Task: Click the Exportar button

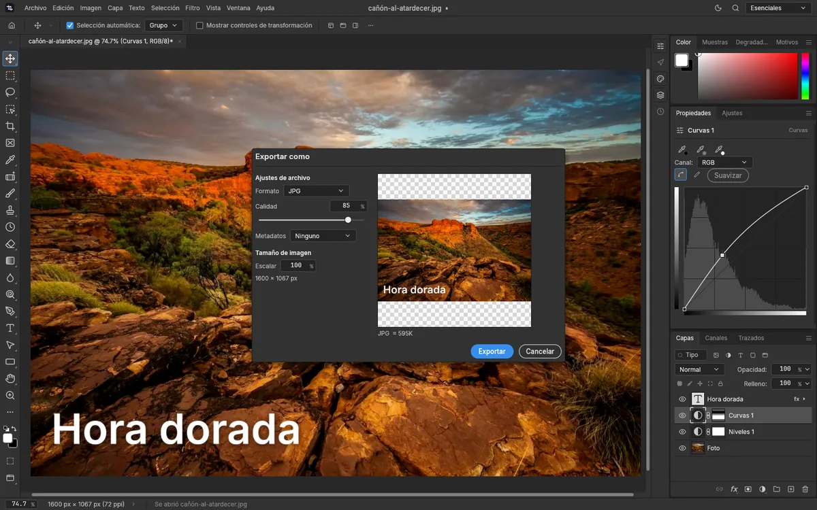Action: coord(492,352)
